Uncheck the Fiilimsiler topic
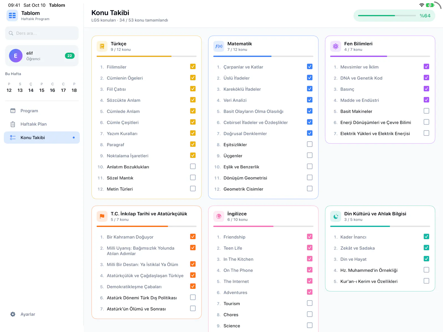The height and width of the screenshot is (332, 443). (193, 66)
